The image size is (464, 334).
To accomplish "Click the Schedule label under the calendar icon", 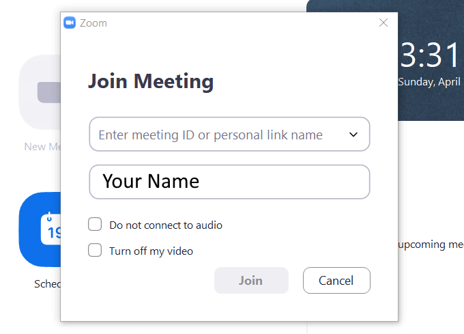I will [x=47, y=283].
